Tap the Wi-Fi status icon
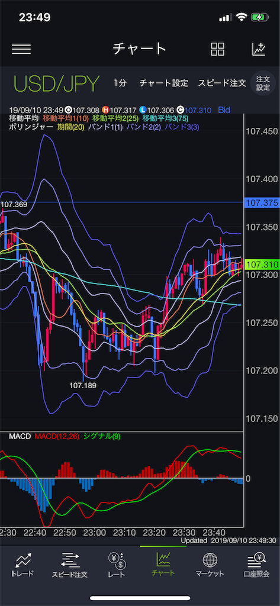Viewport: 280px width, 606px height. coord(242,17)
